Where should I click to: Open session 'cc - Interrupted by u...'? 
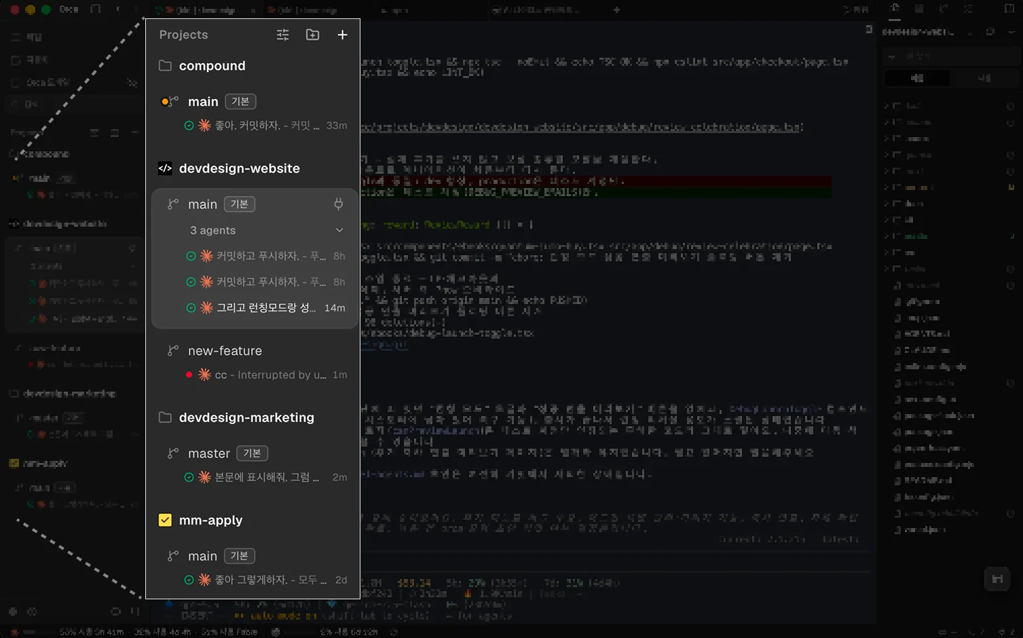click(x=270, y=375)
